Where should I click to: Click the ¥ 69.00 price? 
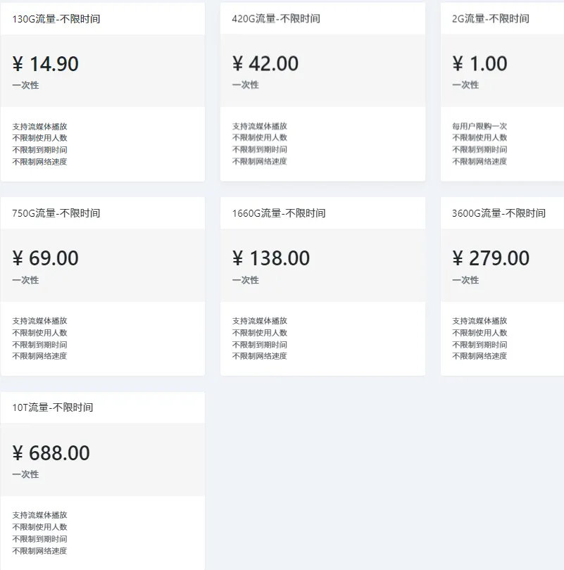pyautogui.click(x=46, y=258)
